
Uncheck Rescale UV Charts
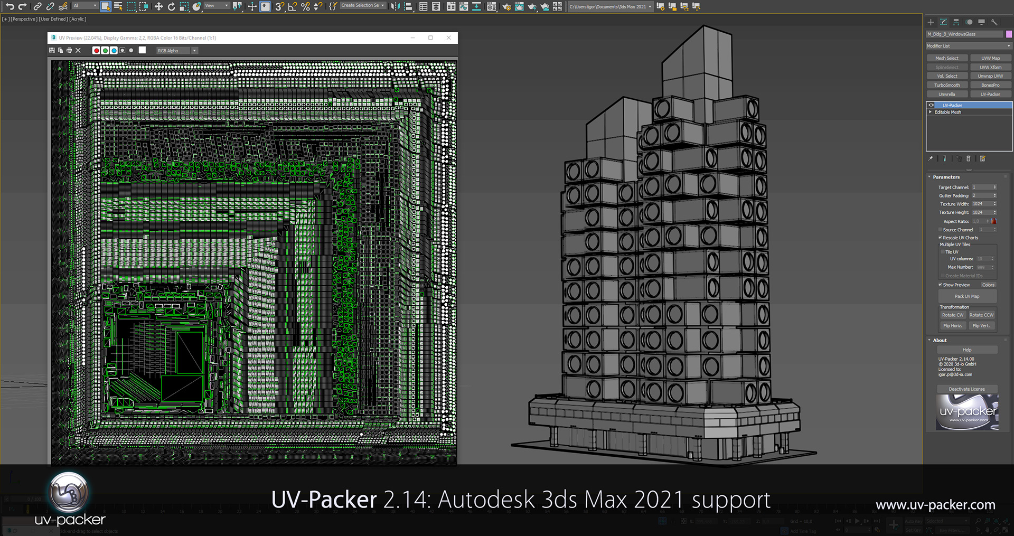click(x=940, y=238)
